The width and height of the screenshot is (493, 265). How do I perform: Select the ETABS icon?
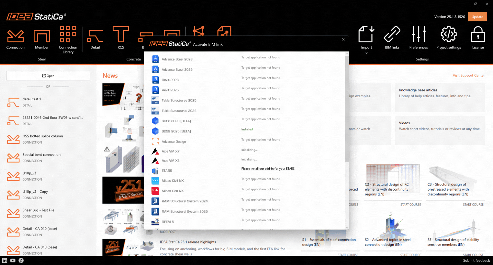click(x=155, y=171)
